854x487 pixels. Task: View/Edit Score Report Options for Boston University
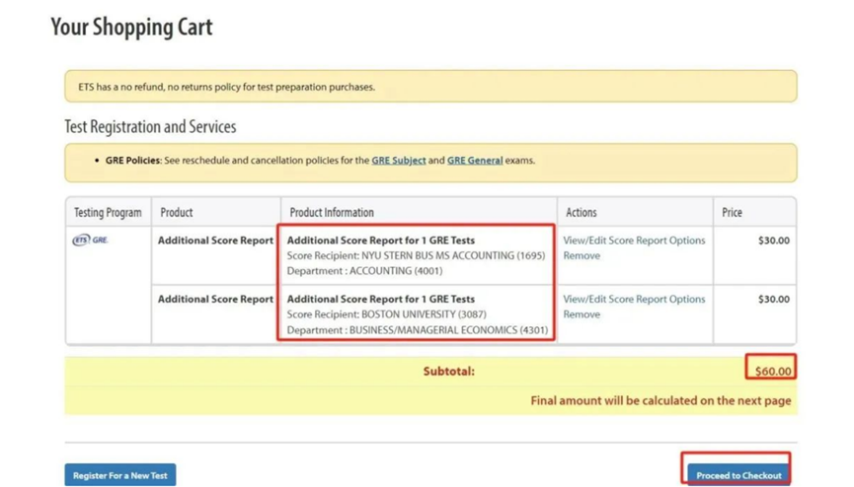tap(634, 300)
